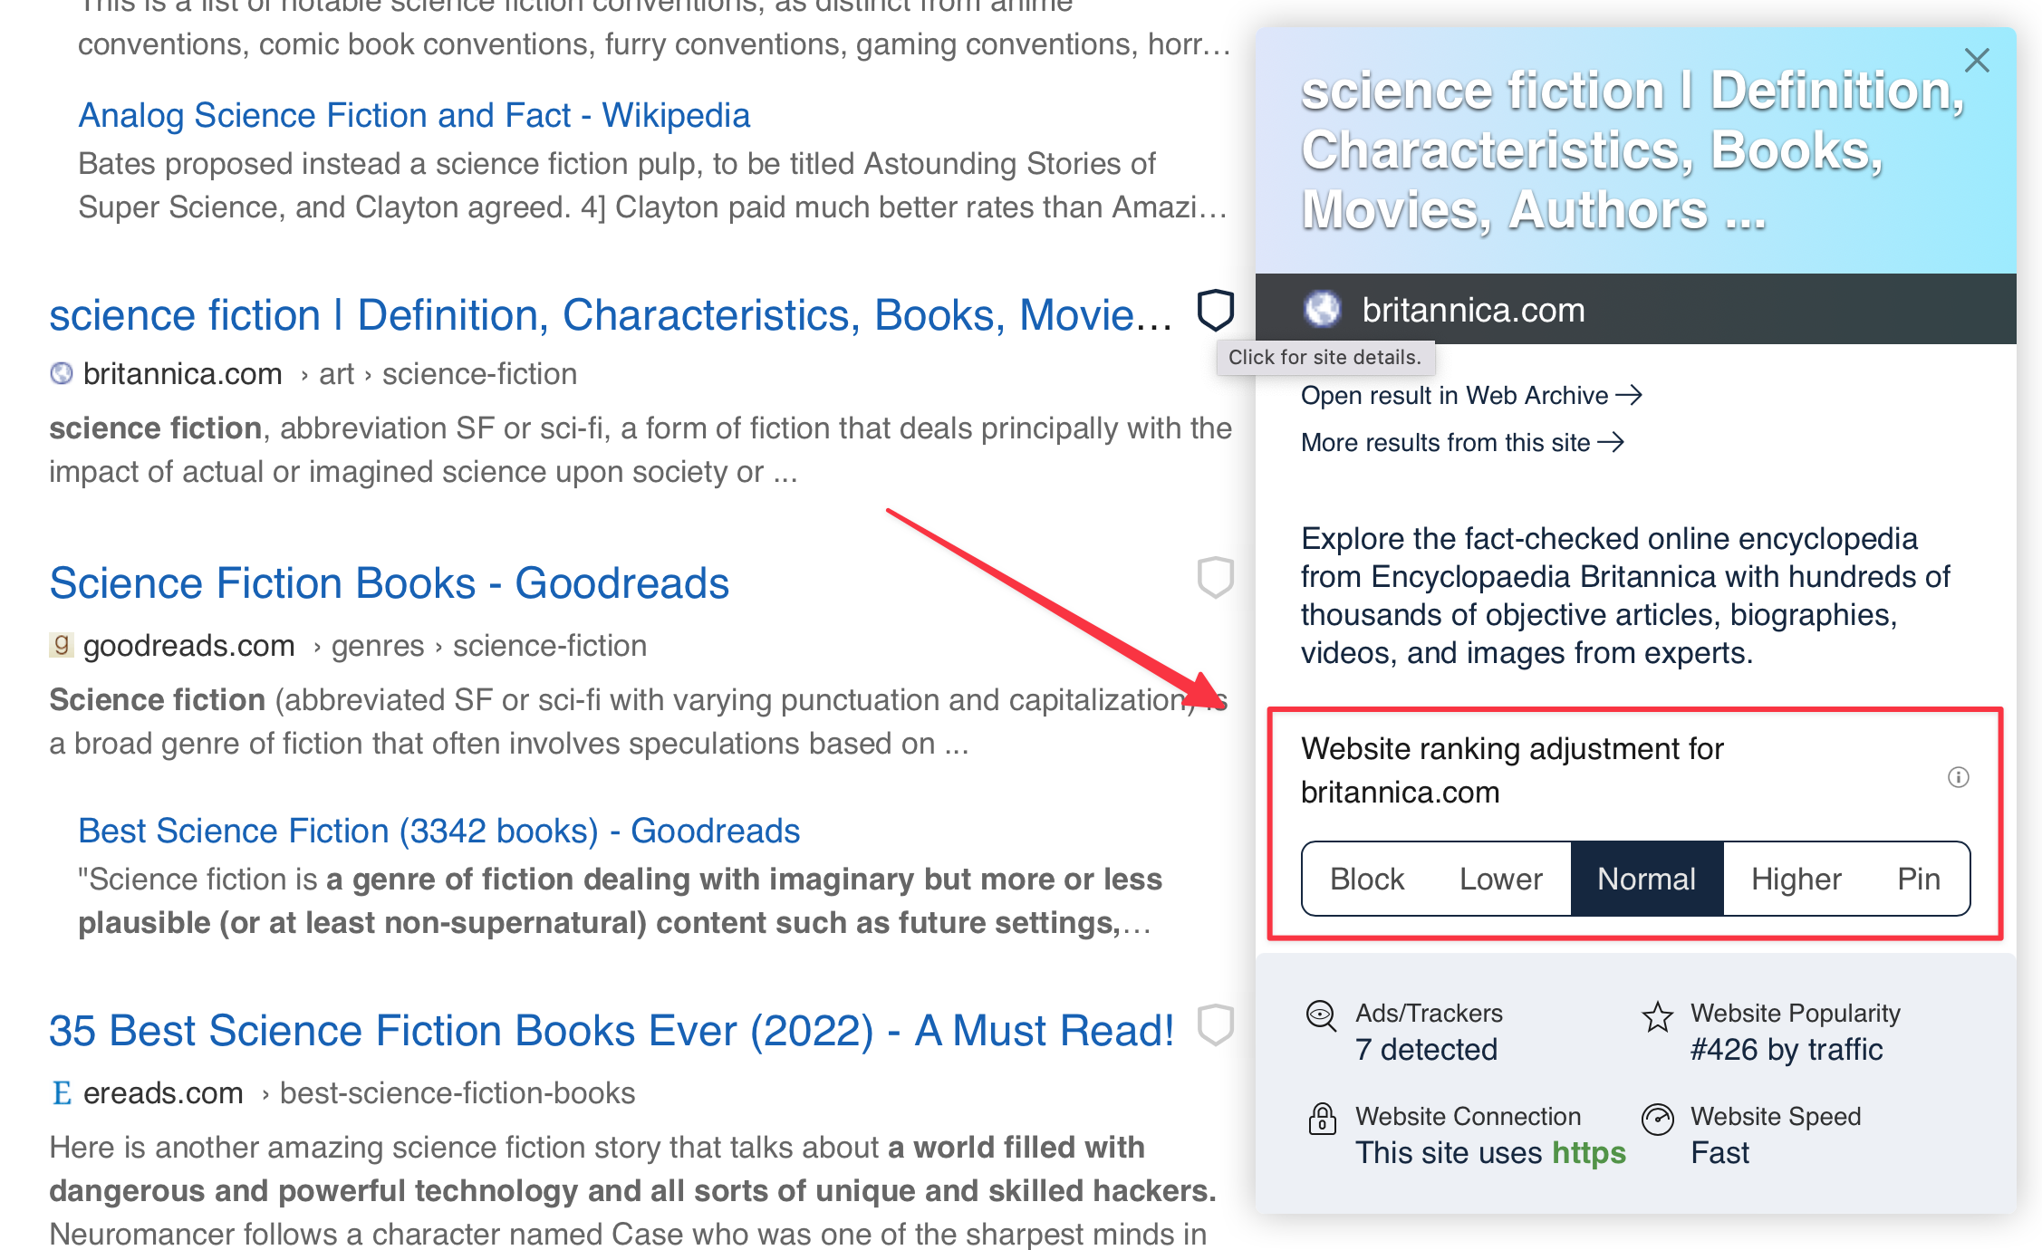Screen dimensions: 2042x1250
Task: Select Lower ranking adjustment for britannica.com
Action: pos(1499,877)
